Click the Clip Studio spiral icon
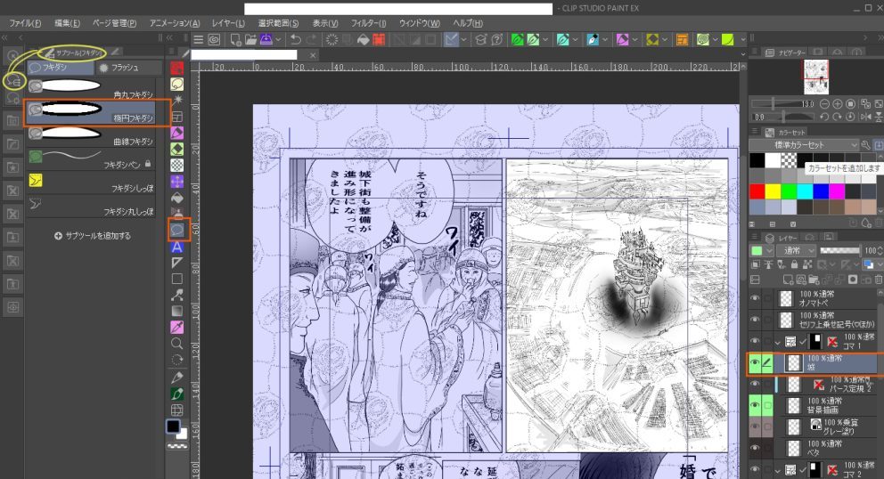The width and height of the screenshot is (884, 479). coord(214,39)
